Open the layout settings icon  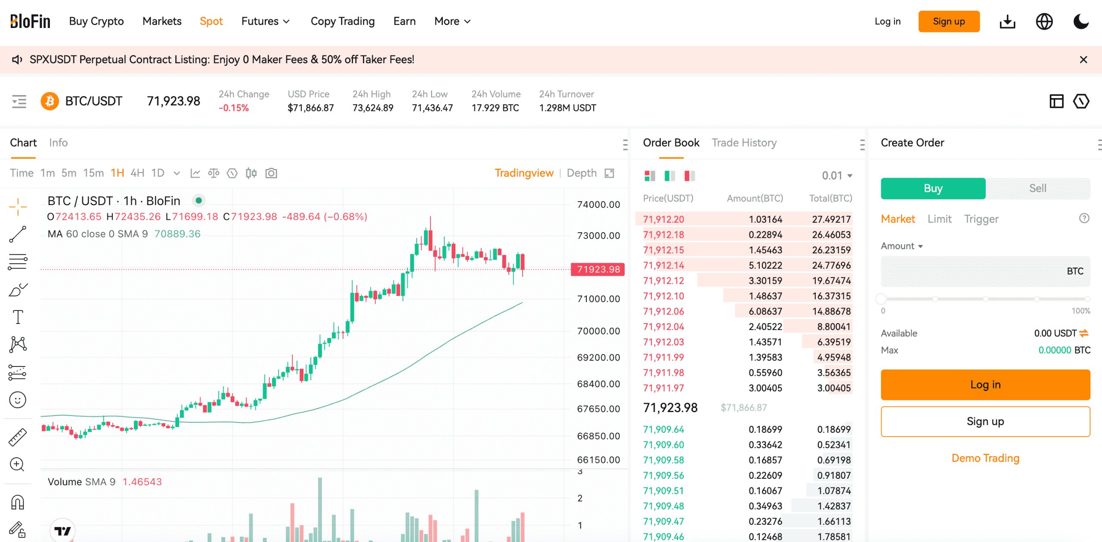pyautogui.click(x=1056, y=102)
